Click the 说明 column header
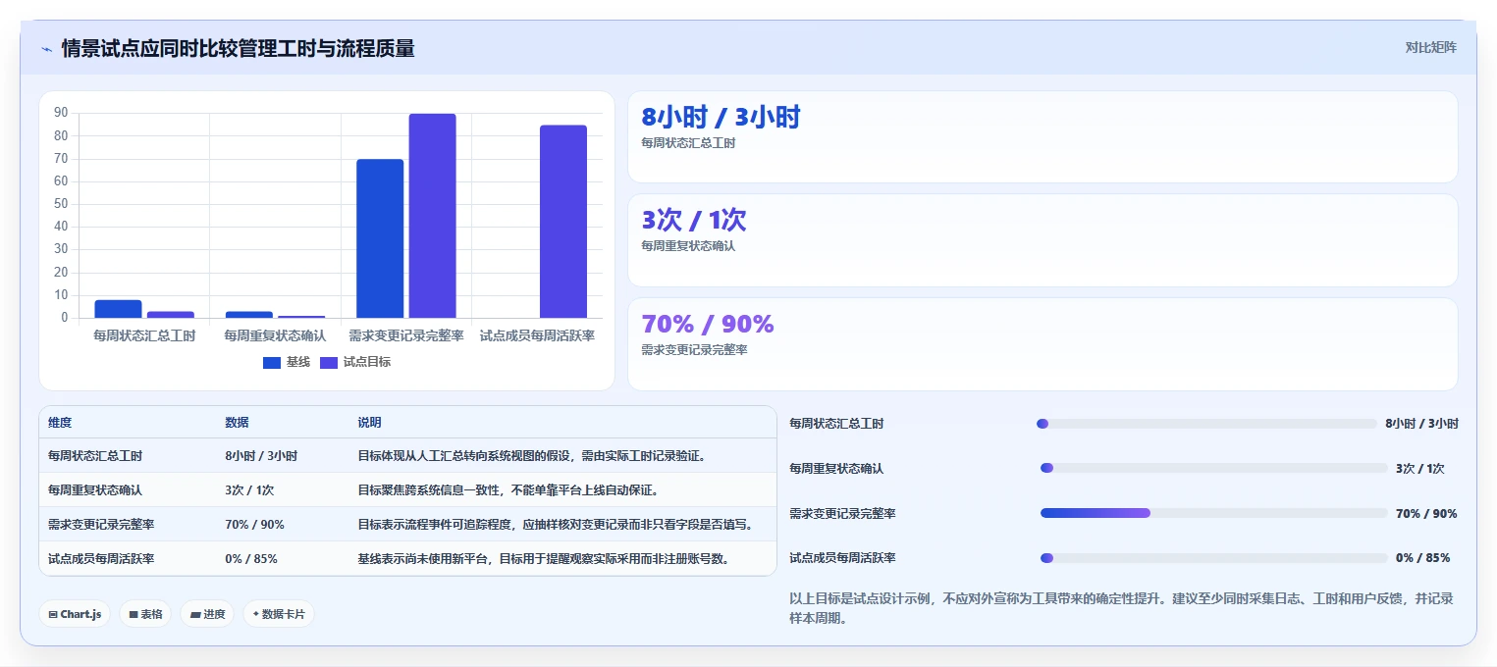 click(369, 423)
